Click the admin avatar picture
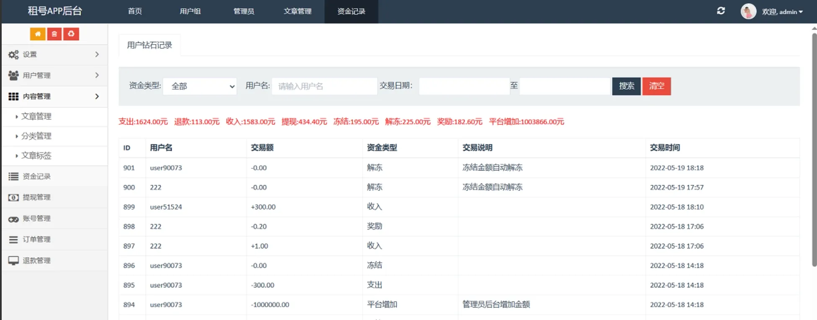Viewport: 817px width, 320px height. [748, 11]
